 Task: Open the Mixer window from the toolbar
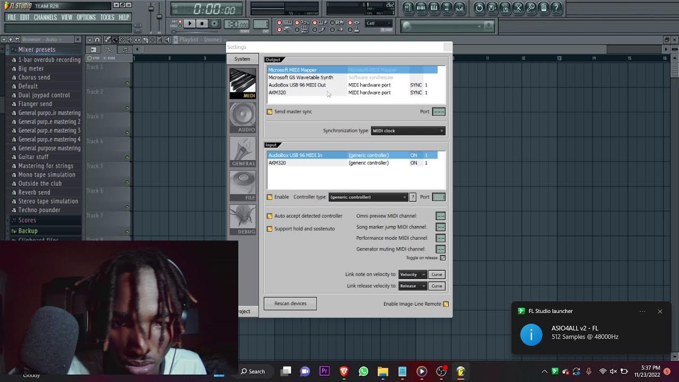coord(459,8)
